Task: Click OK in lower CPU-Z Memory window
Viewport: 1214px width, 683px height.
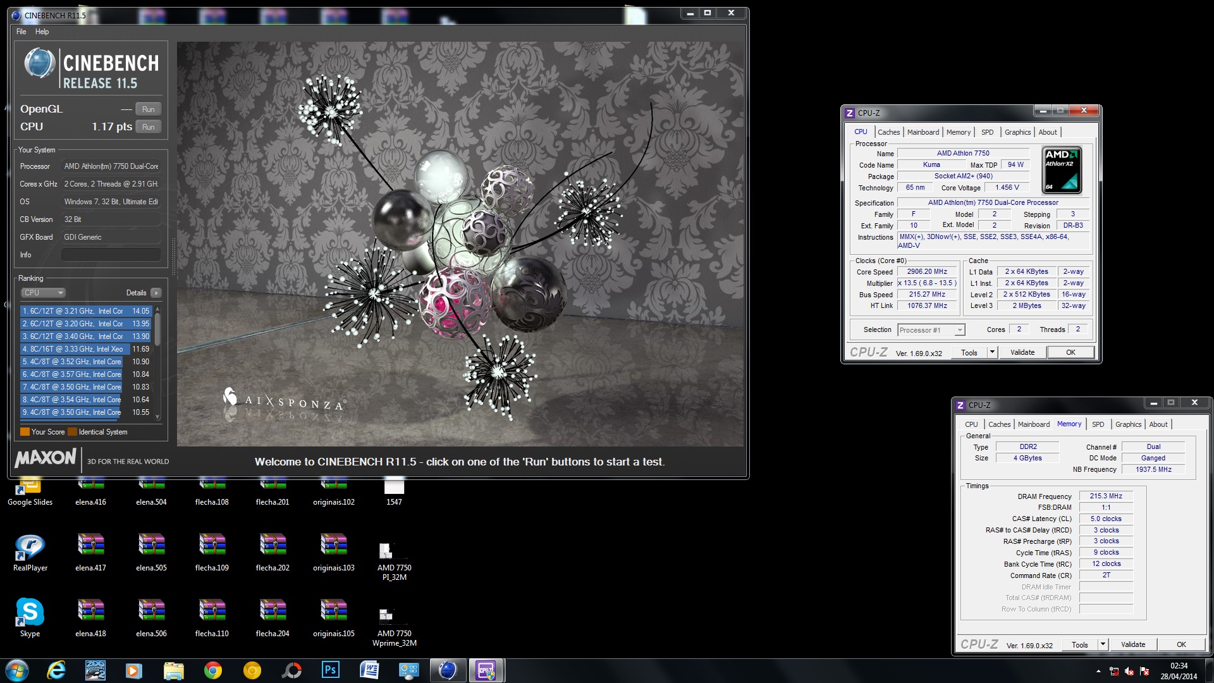Action: (x=1181, y=644)
